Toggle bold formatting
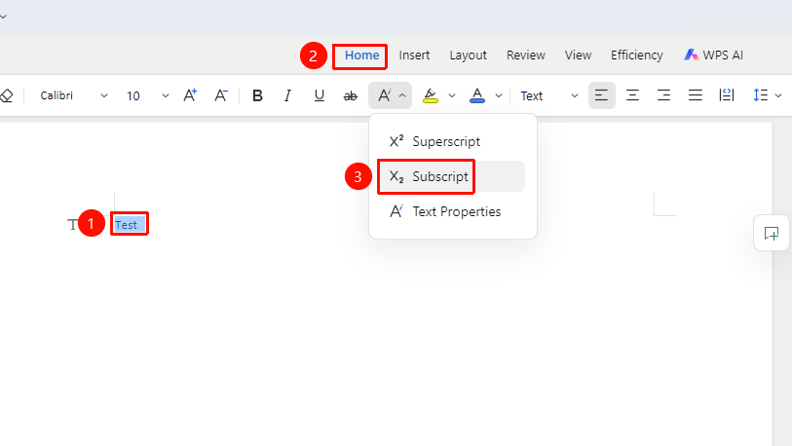Image resolution: width=792 pixels, height=446 pixels. click(x=257, y=95)
